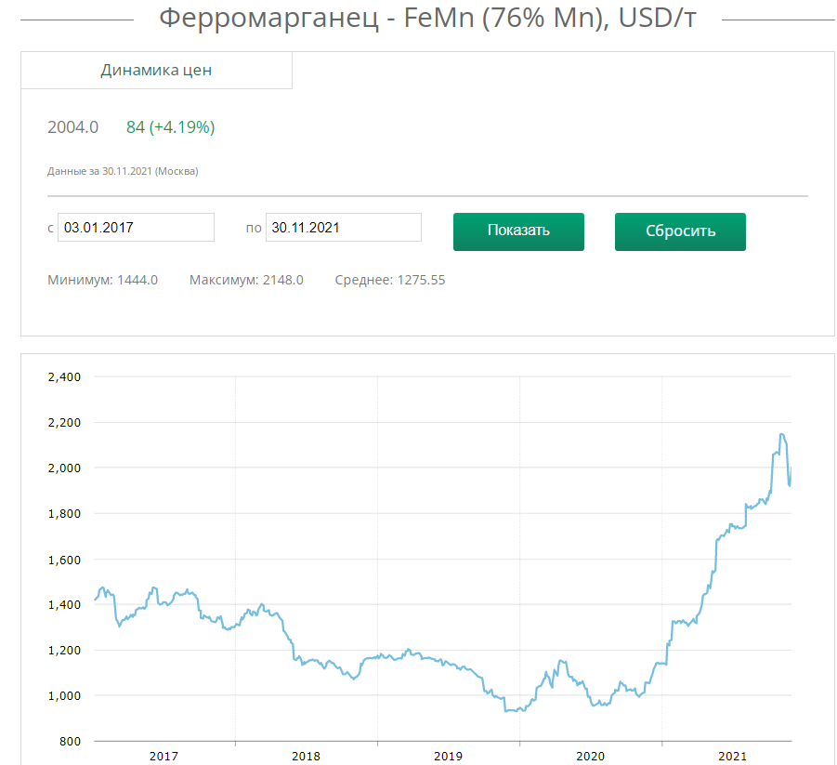Click the 2,400 label on the price axis
This screenshot has height=765, width=837.
point(64,377)
